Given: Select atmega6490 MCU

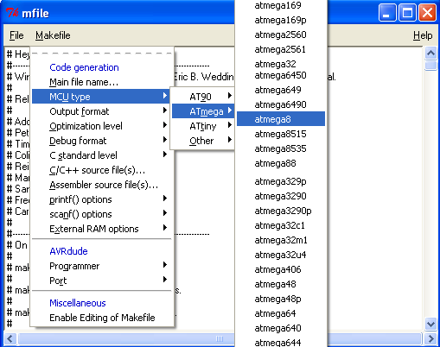Looking at the screenshot, I should point(281,104).
